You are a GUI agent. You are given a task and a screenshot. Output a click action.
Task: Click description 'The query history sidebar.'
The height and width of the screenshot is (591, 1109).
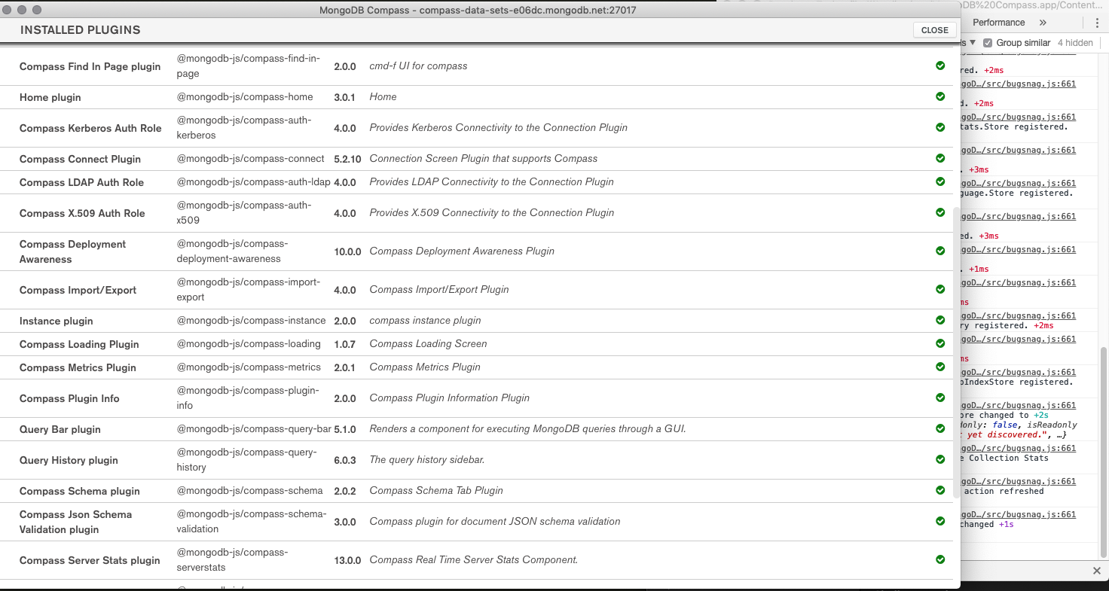[426, 459]
